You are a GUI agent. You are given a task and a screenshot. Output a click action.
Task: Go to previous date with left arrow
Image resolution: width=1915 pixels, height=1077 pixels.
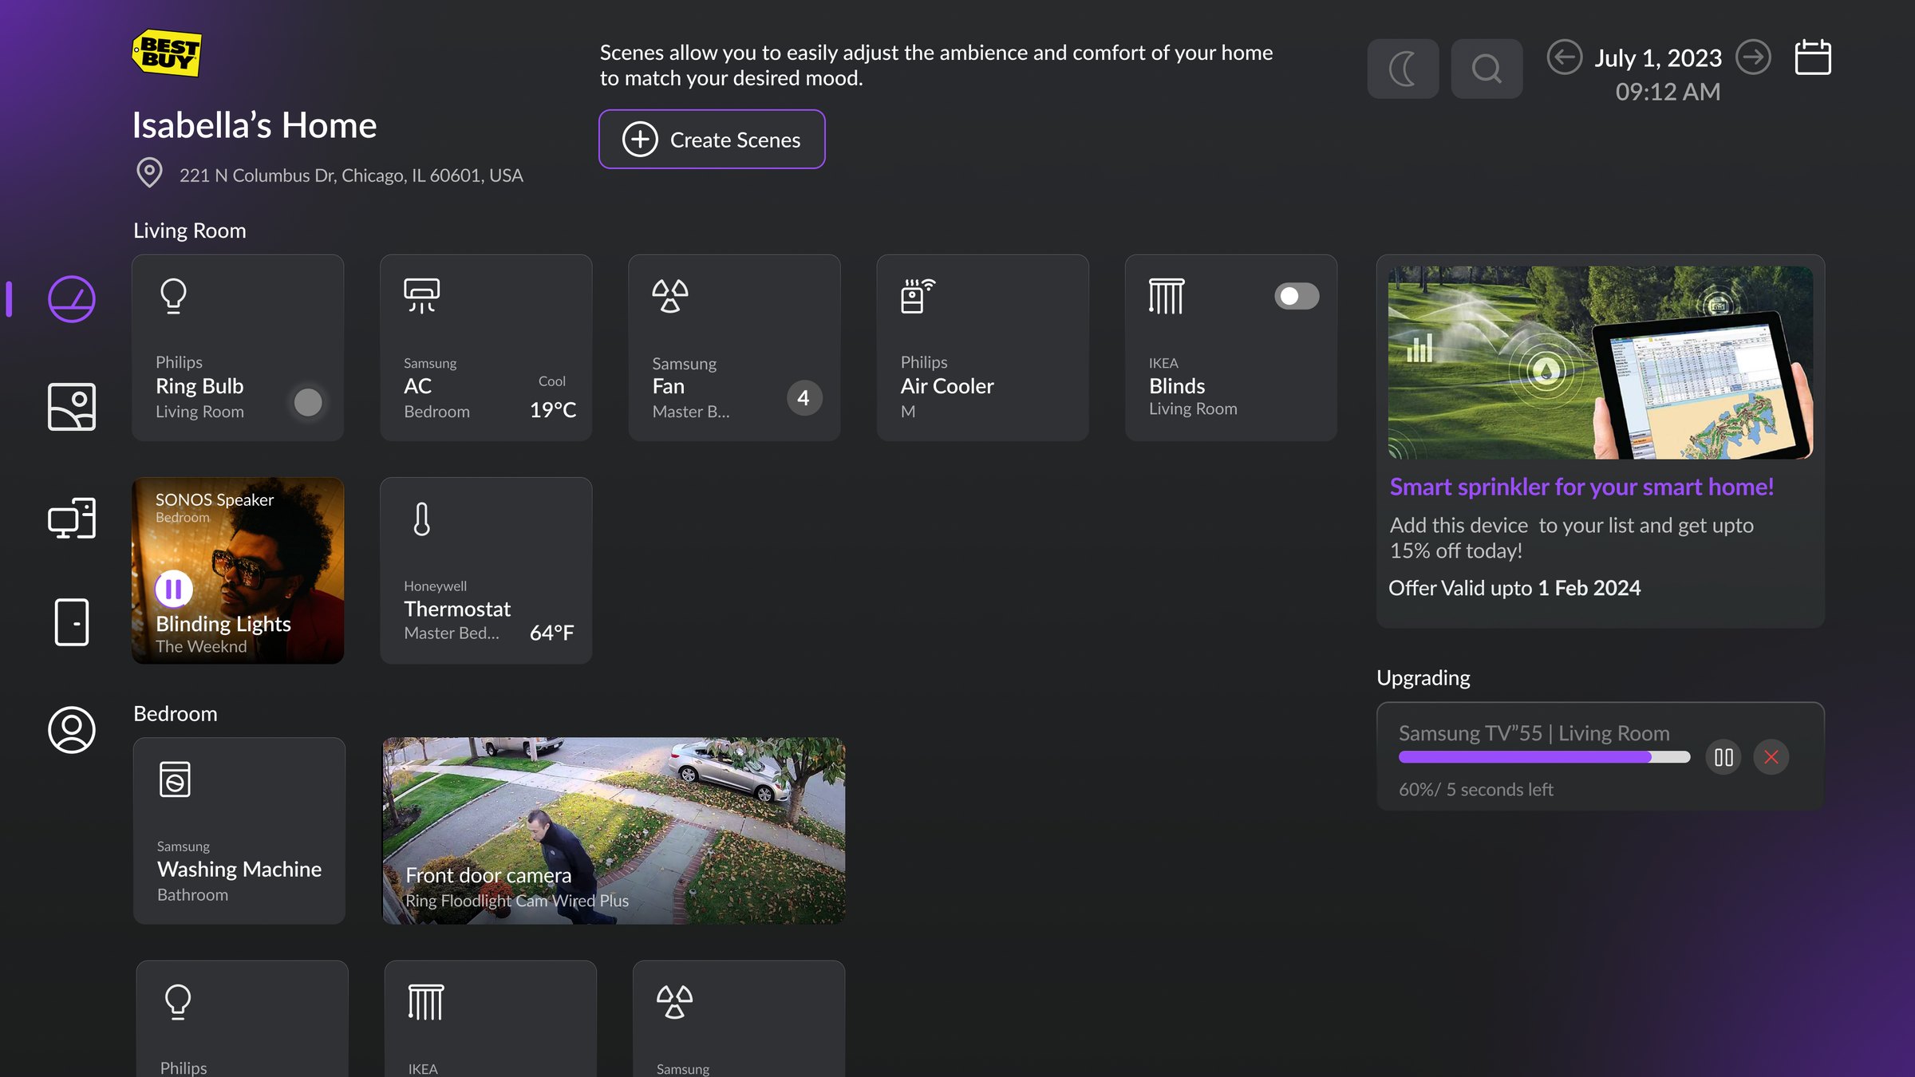click(1564, 57)
